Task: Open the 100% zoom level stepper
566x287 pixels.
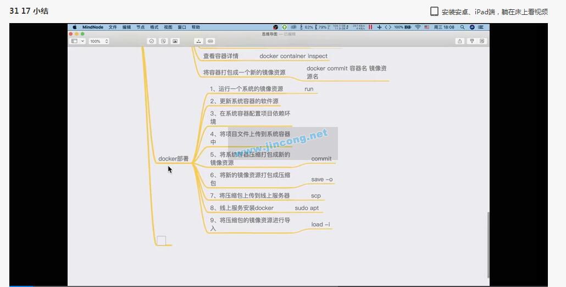Action: 99,41
